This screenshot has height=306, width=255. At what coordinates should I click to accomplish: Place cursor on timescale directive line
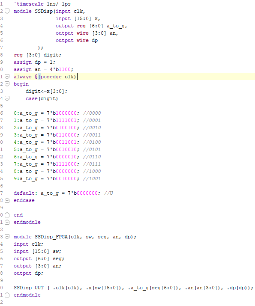click(x=42, y=4)
